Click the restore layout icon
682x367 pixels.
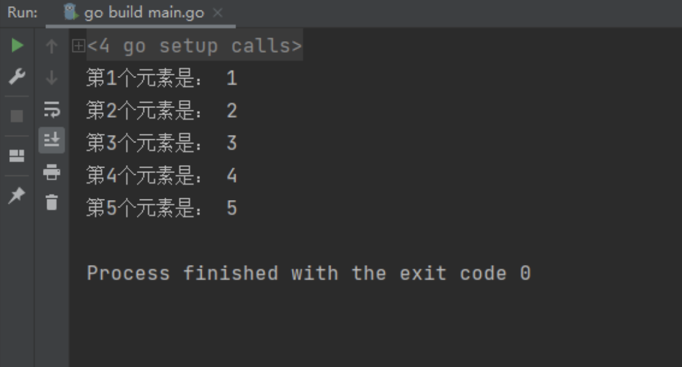point(17,155)
